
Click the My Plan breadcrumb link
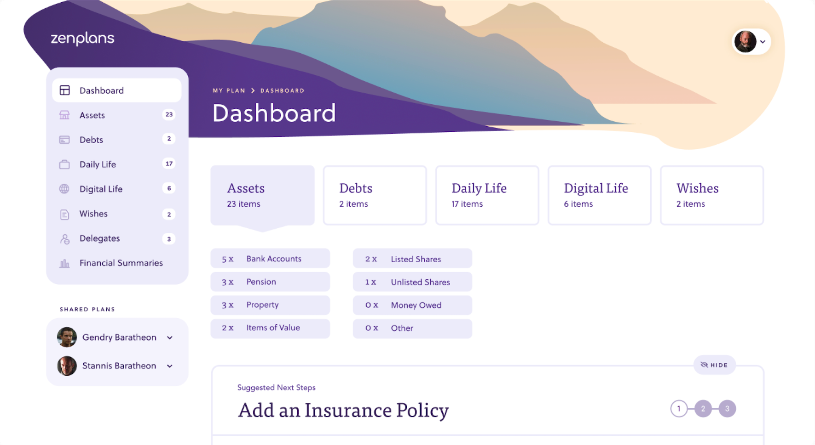(229, 90)
